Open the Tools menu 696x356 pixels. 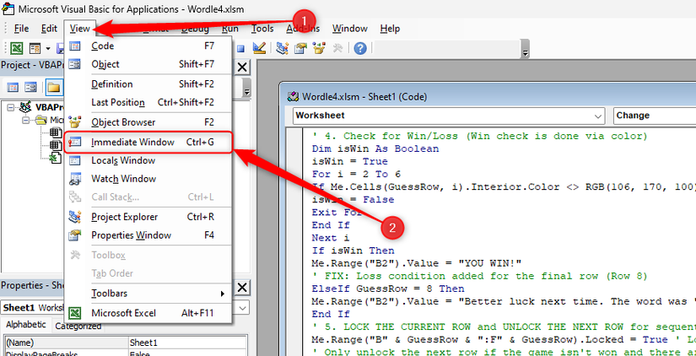(262, 29)
